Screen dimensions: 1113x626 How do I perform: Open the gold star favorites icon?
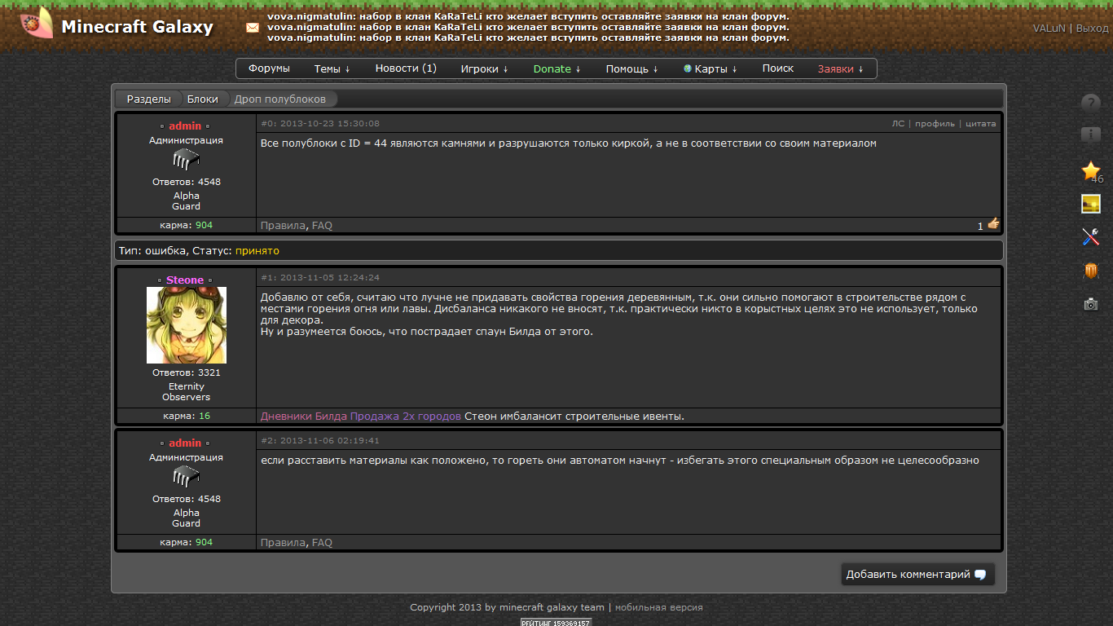(1091, 170)
